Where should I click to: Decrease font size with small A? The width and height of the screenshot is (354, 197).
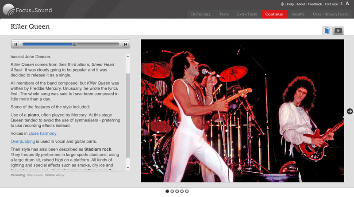(341, 4)
